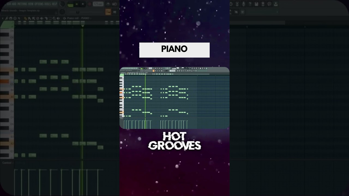Click the HOT GROOVES logo text
Screen dimensions: 349x196
tap(174, 141)
